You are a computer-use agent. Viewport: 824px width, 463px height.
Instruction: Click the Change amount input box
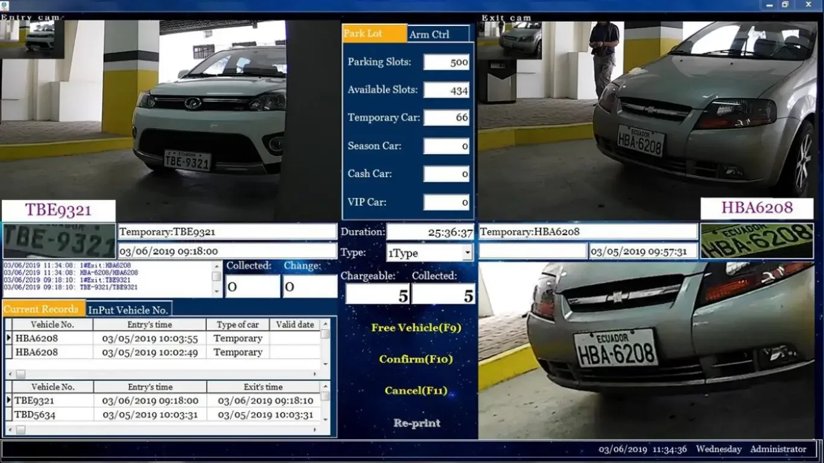310,287
